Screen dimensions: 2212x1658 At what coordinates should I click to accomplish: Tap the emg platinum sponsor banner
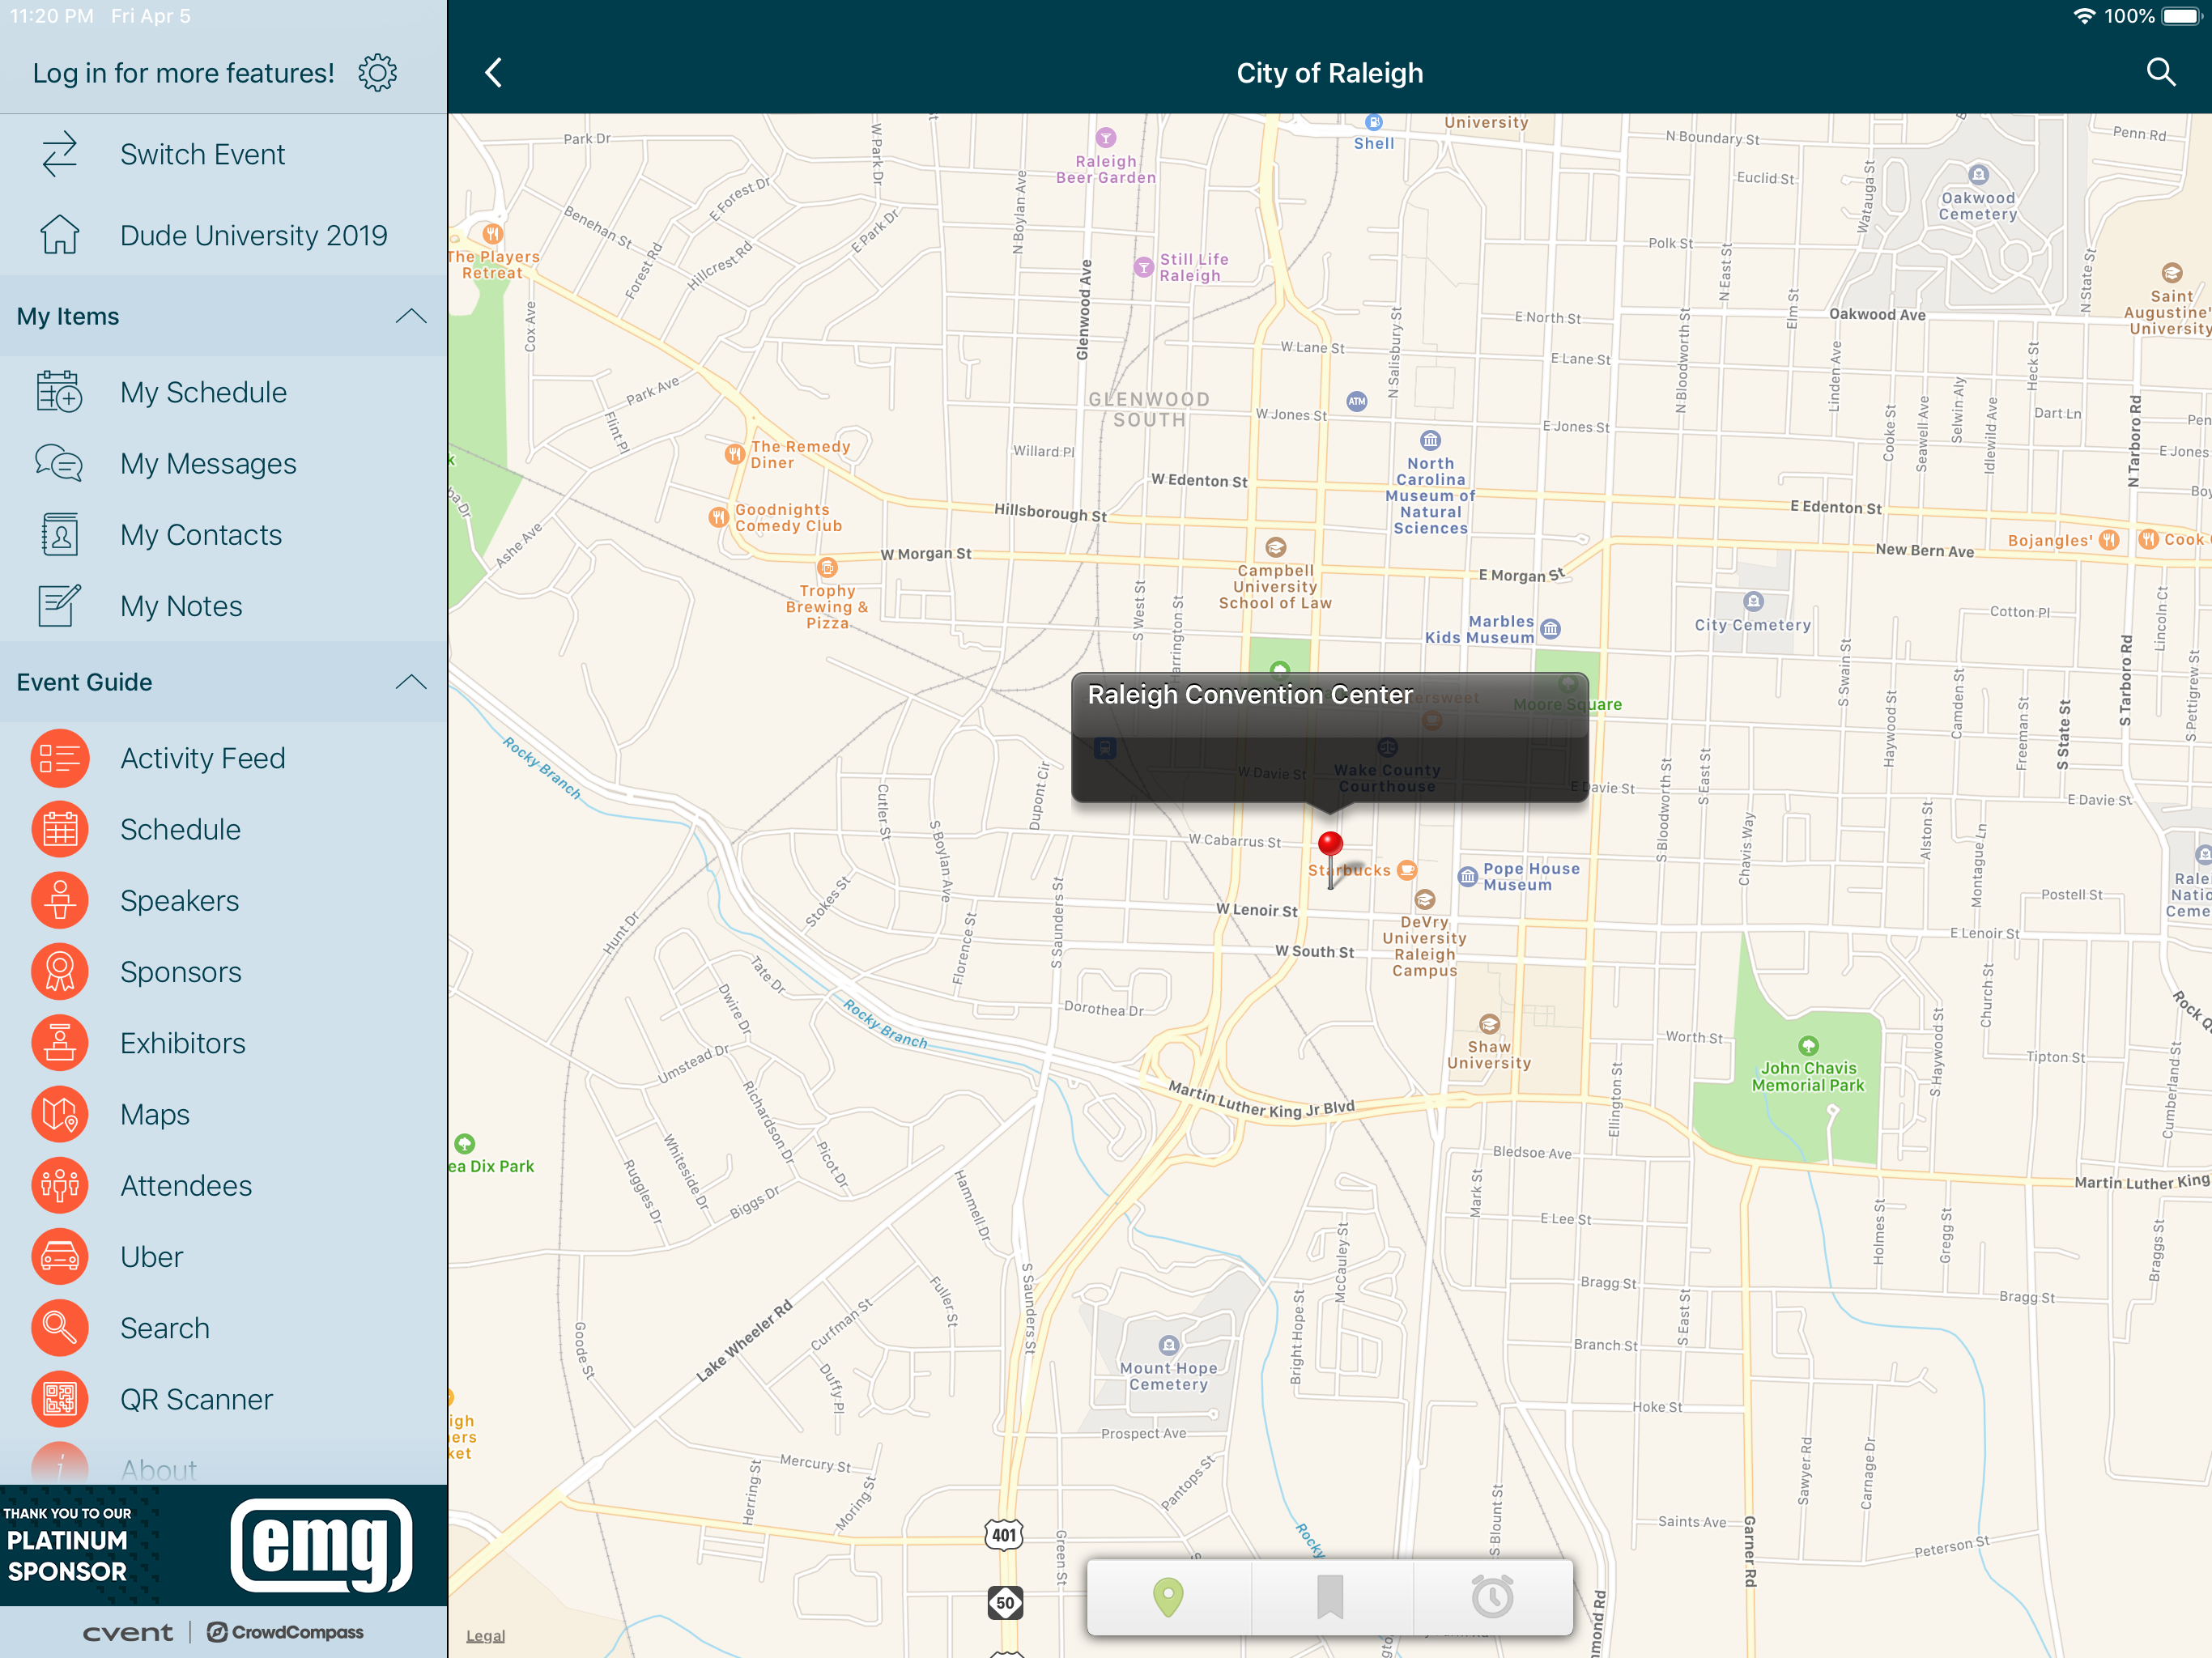[x=223, y=1545]
